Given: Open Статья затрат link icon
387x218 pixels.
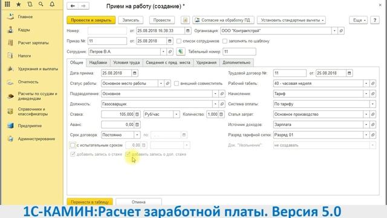Looking at the screenshot, I should [372, 114].
